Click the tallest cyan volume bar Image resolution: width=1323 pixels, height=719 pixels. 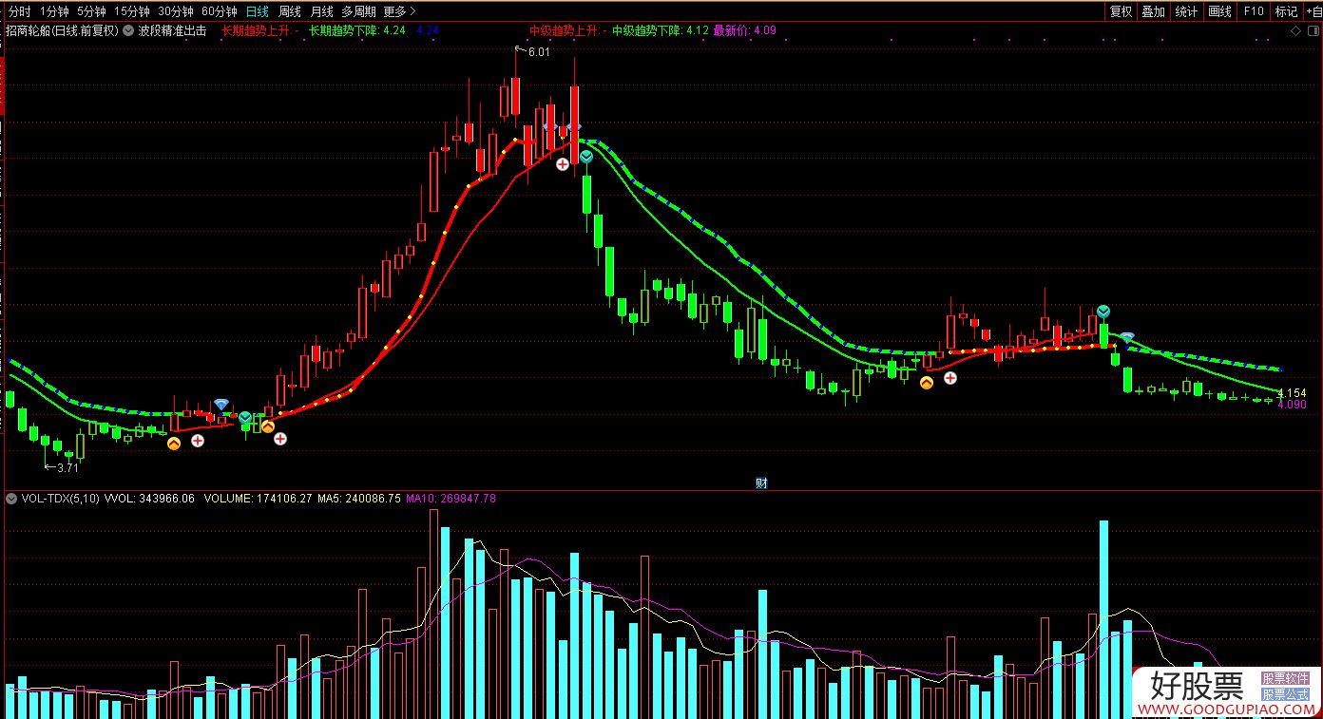coord(1103,619)
